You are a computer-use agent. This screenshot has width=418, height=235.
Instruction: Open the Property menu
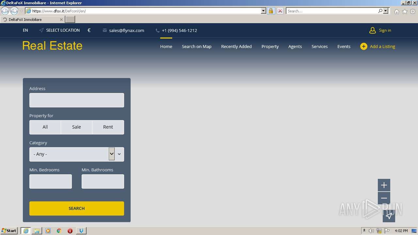click(x=270, y=46)
